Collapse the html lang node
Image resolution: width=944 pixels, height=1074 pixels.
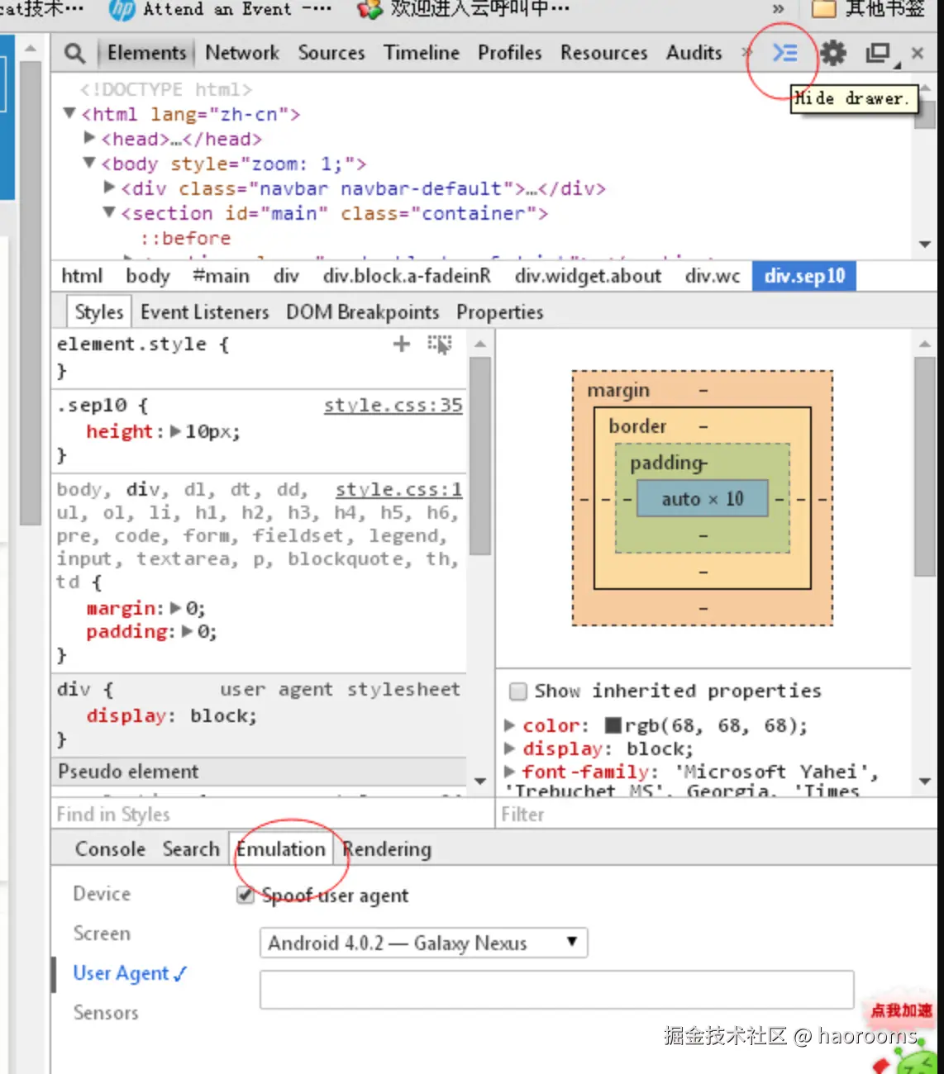[70, 113]
